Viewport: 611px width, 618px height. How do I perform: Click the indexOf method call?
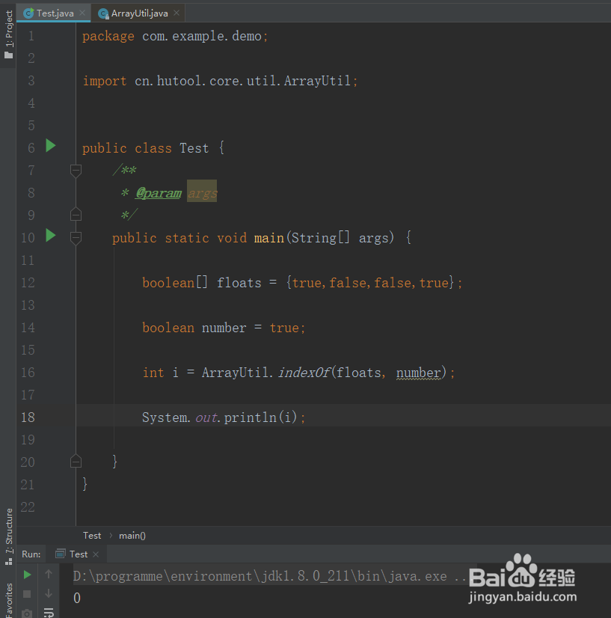tap(304, 373)
